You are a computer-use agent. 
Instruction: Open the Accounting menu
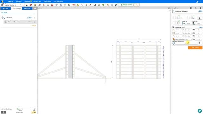(x=47, y=2)
